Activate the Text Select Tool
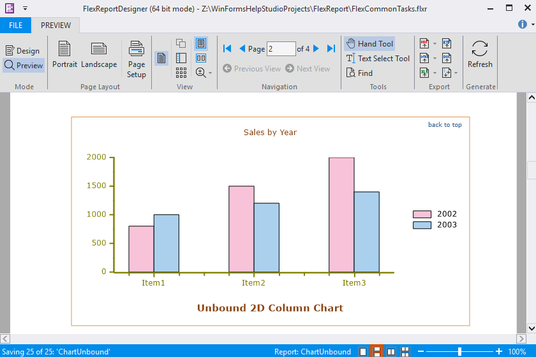This screenshot has height=357, width=536. point(378,59)
